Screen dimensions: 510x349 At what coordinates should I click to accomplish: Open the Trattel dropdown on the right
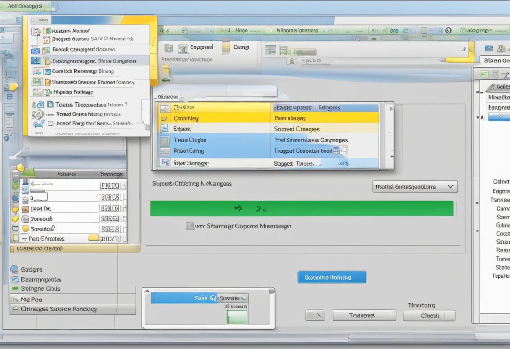(414, 187)
